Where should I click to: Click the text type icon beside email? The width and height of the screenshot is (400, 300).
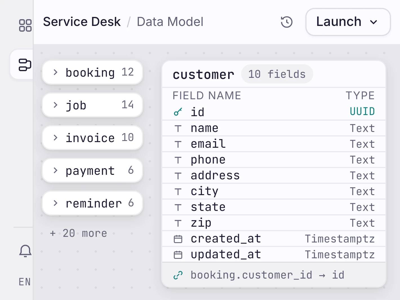(x=178, y=144)
